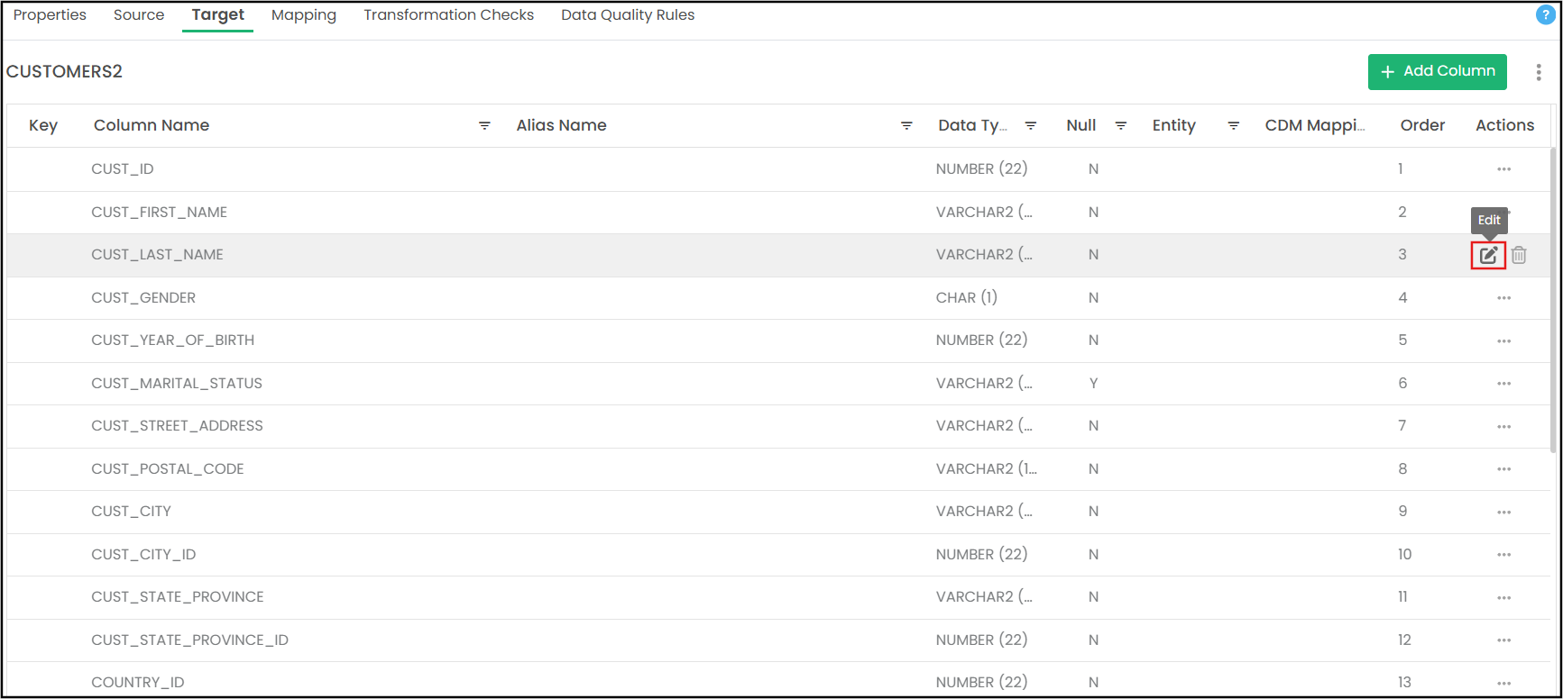Open the Entity column filter menu
Screen dimensions: 1563x699
coord(1233,126)
